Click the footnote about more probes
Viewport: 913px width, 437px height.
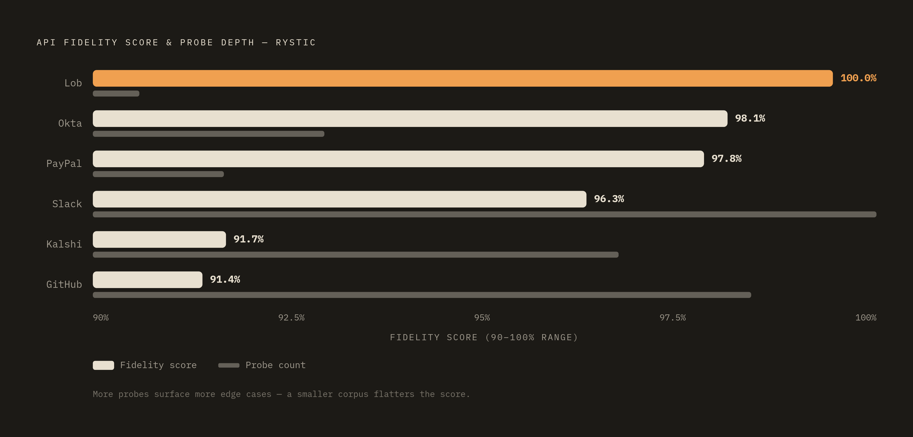click(x=282, y=394)
